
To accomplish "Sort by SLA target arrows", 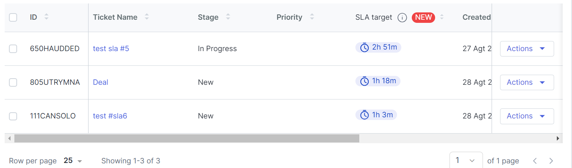I will tap(442, 17).
